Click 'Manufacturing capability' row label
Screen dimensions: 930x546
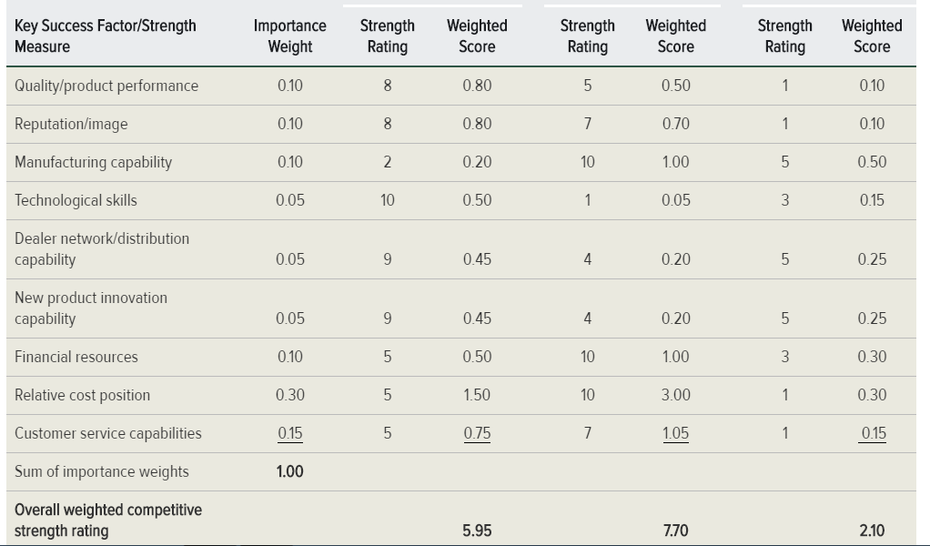[93, 163]
